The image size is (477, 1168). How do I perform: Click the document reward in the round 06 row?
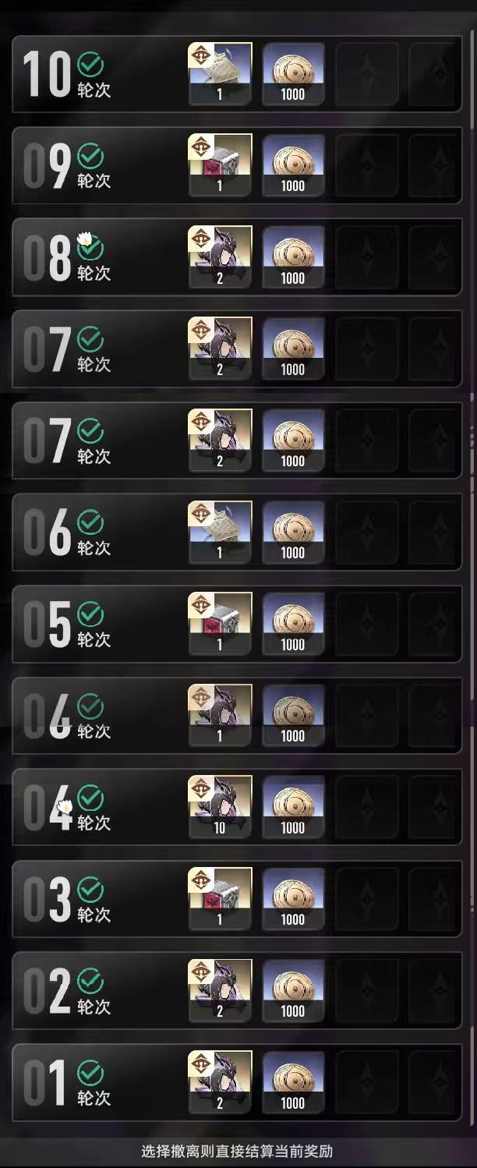221,532
